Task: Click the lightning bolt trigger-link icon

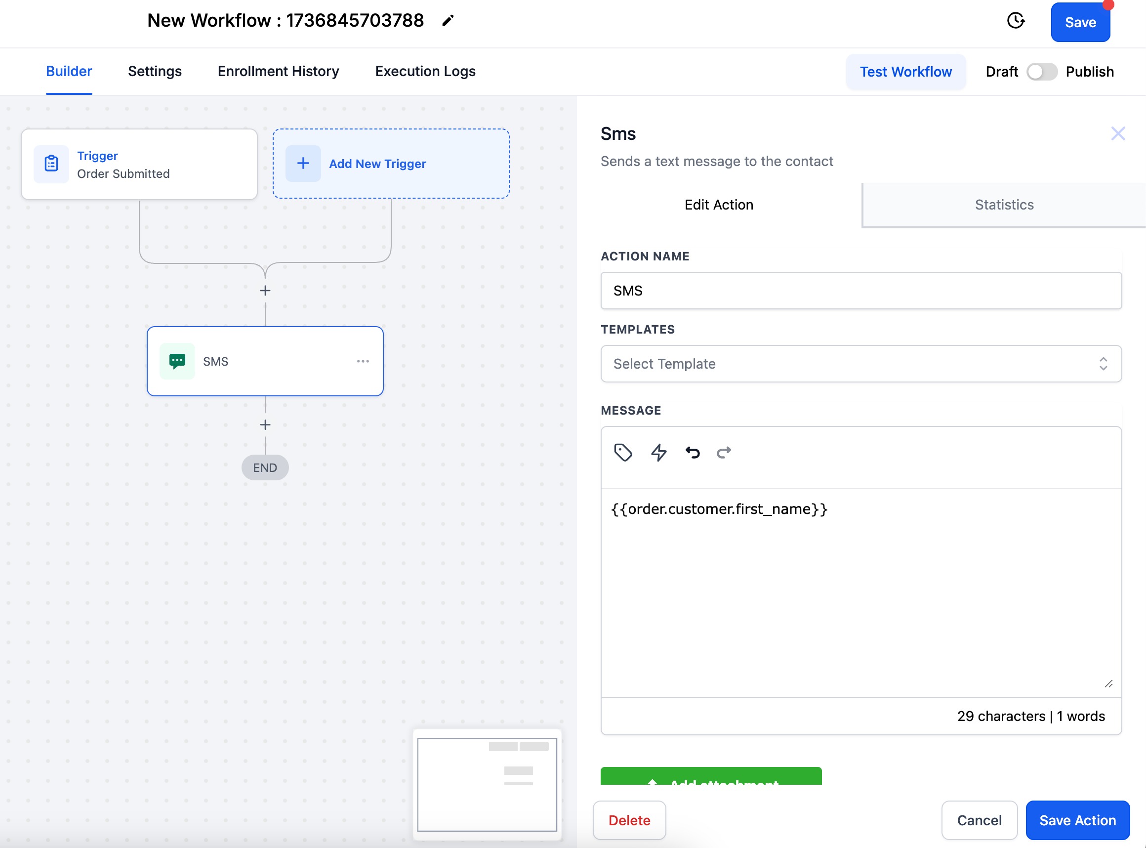Action: (658, 452)
